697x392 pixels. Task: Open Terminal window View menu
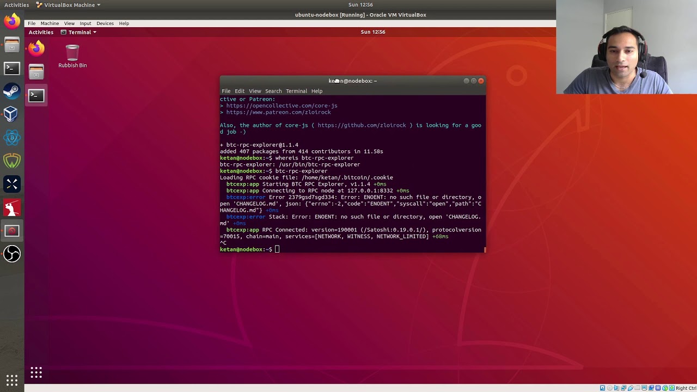tap(255, 91)
